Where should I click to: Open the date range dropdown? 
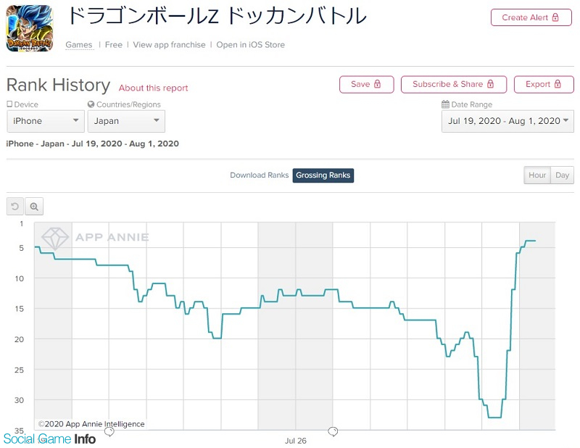(507, 121)
